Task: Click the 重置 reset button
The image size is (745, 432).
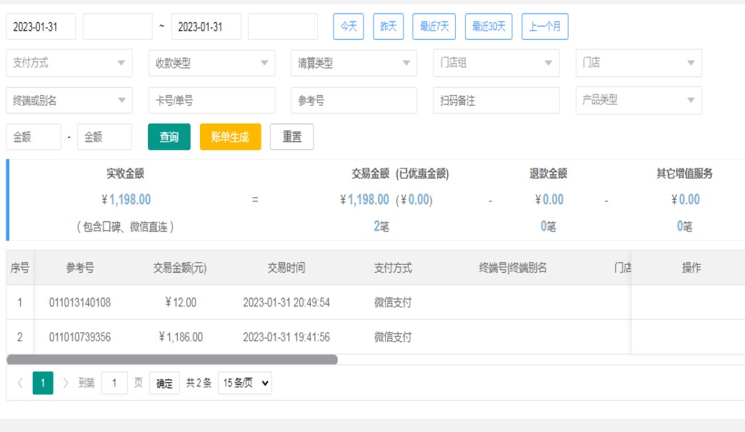Action: tap(291, 137)
